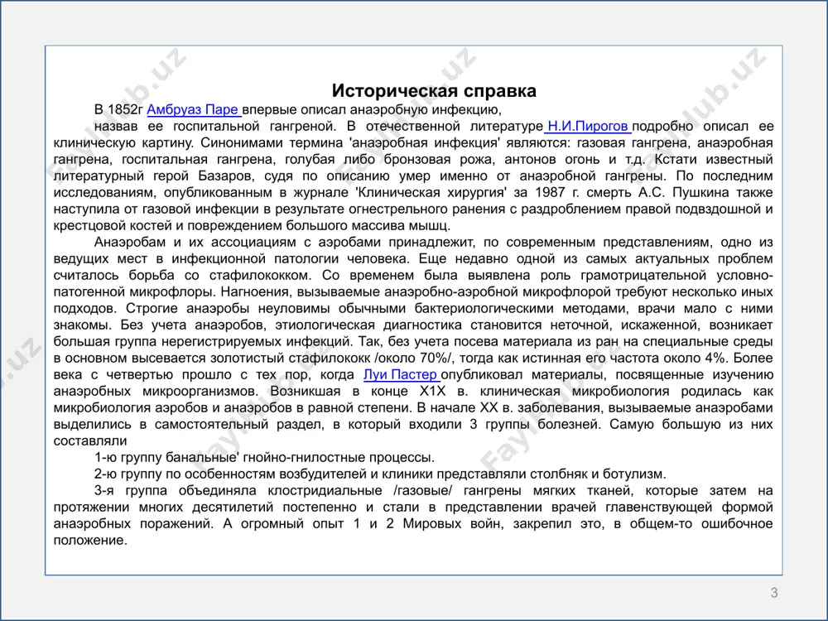This screenshot has width=828, height=621.
Task: Follow the Н.И.Пирогов link
Action: tap(588, 126)
